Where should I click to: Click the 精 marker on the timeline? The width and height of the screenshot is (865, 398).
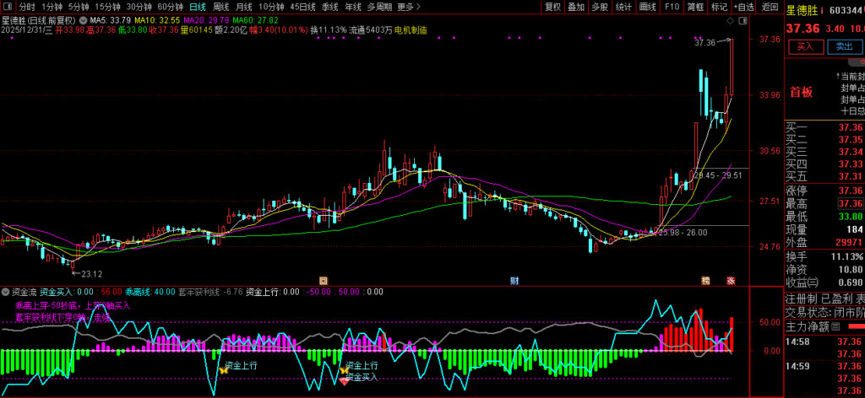pos(705,279)
